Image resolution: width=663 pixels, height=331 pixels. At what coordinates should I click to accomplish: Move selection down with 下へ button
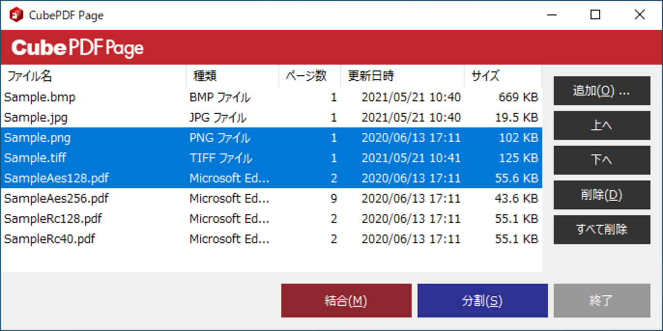[x=602, y=160]
